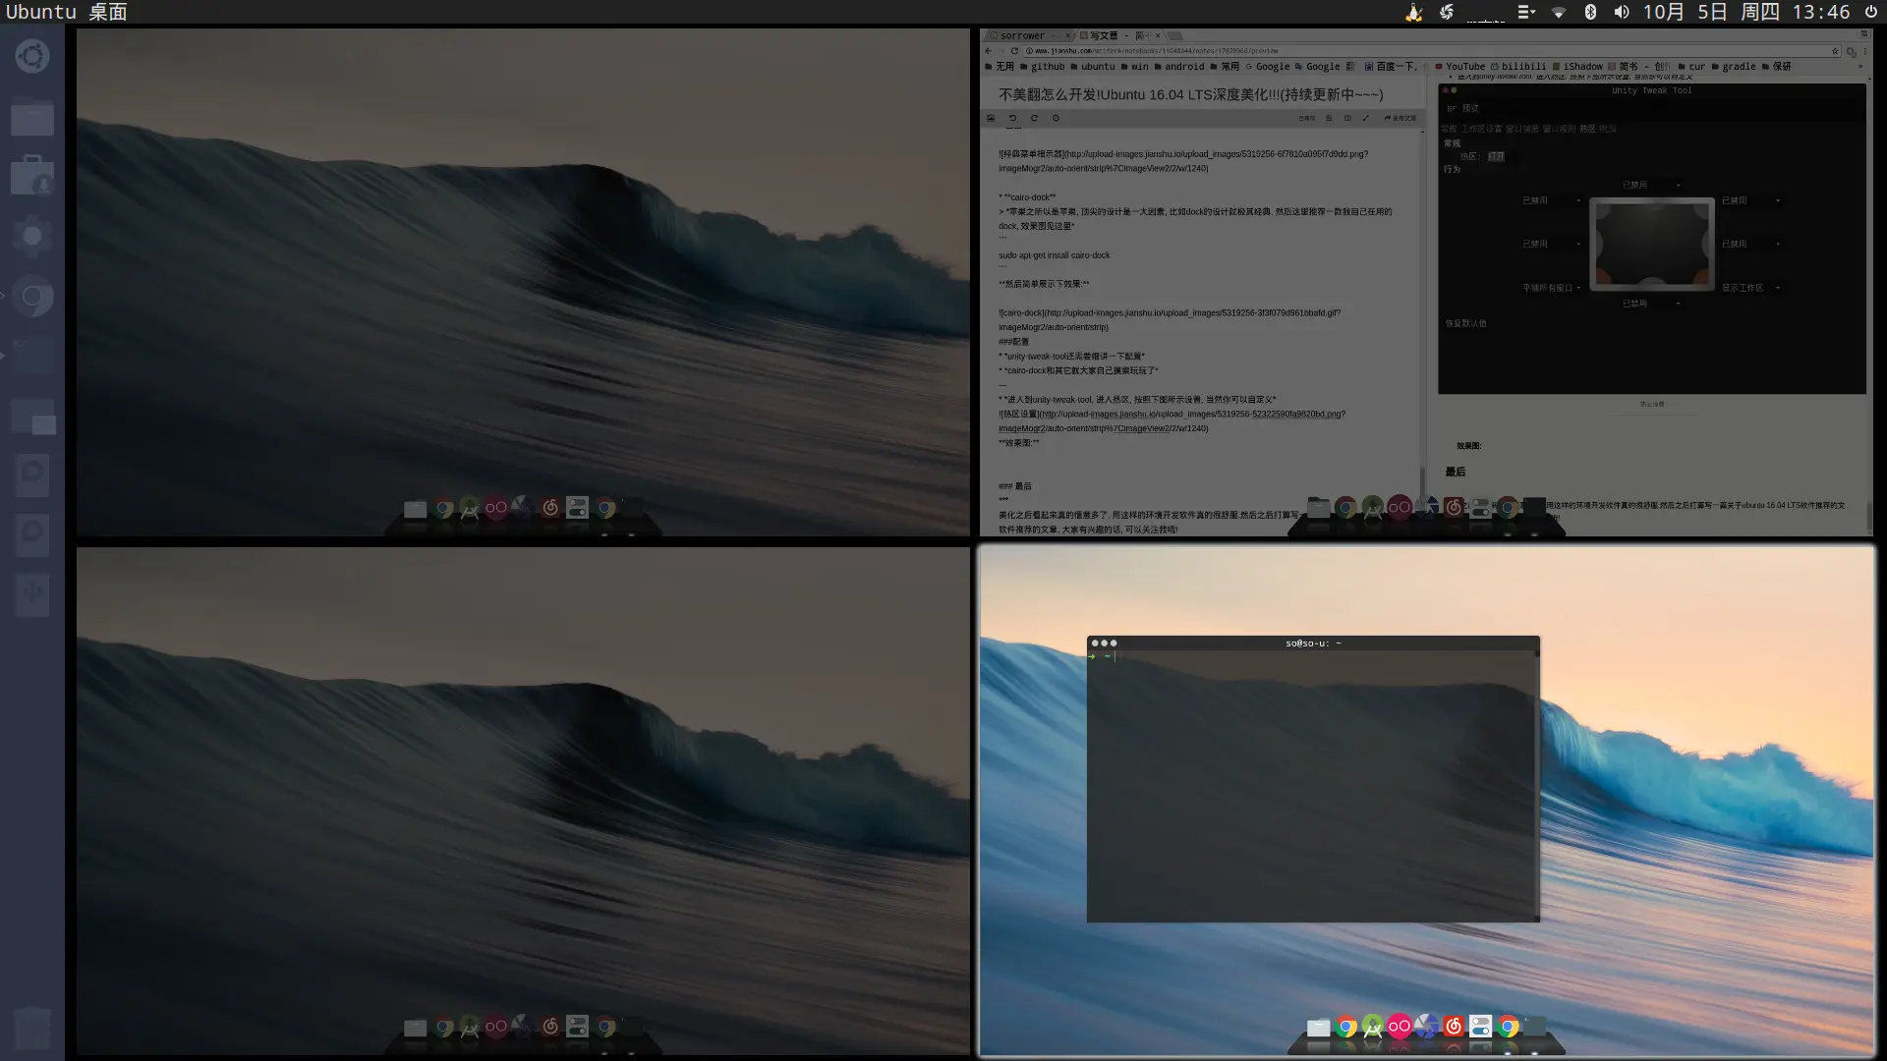Screen dimensions: 1887x1061
Task: Click the Ubuntu Dash button in the launcher
Action: (x=31, y=56)
